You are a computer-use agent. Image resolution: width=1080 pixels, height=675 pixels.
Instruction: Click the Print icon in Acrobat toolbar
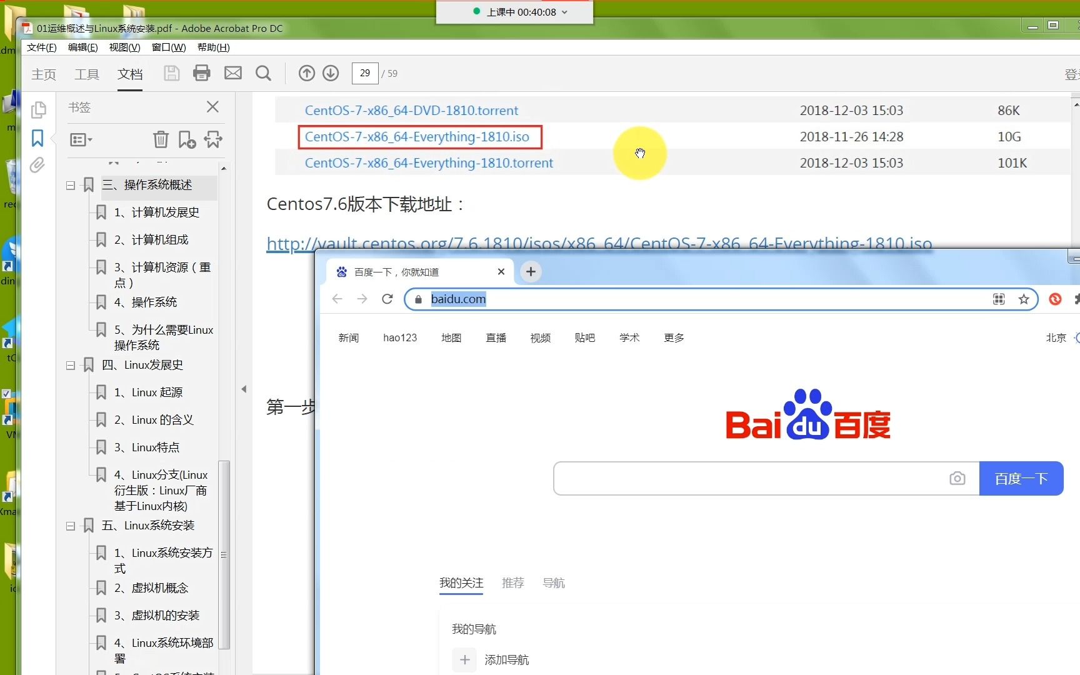201,73
